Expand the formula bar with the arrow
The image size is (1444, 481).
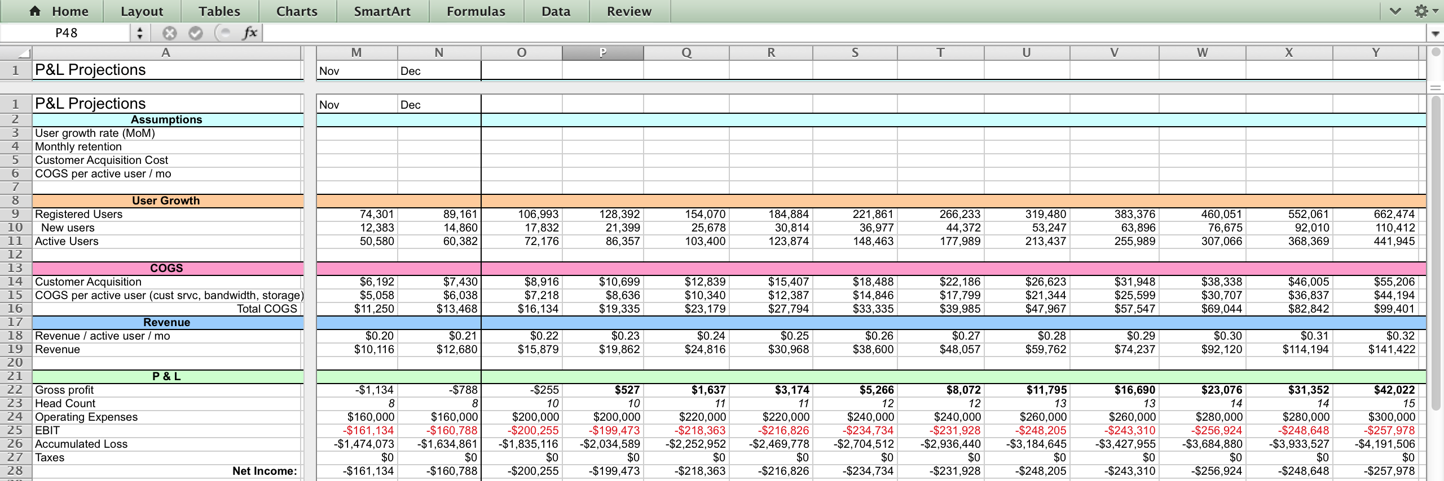(1436, 34)
